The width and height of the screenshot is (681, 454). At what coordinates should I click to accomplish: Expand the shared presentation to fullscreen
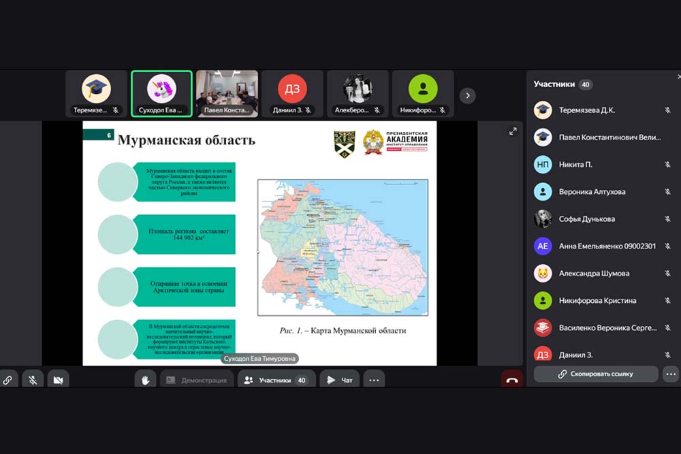coord(513,131)
